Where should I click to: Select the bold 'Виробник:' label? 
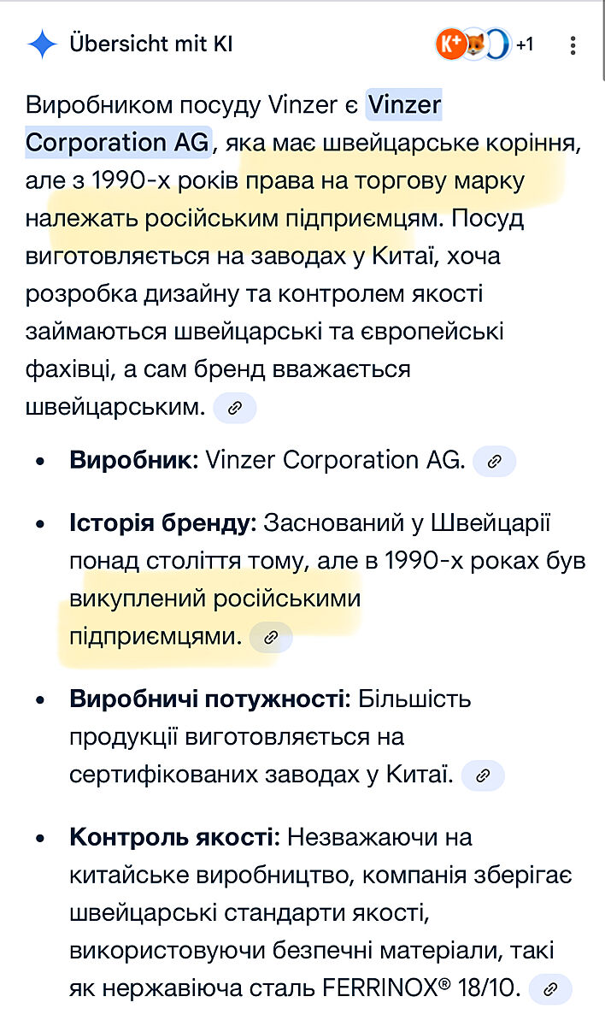[133, 460]
